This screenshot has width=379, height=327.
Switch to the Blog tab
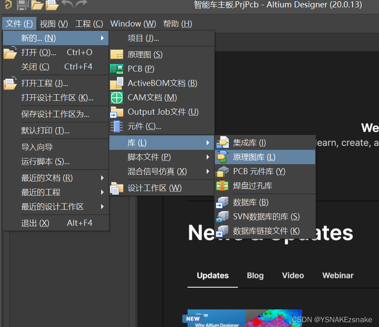[x=255, y=276]
